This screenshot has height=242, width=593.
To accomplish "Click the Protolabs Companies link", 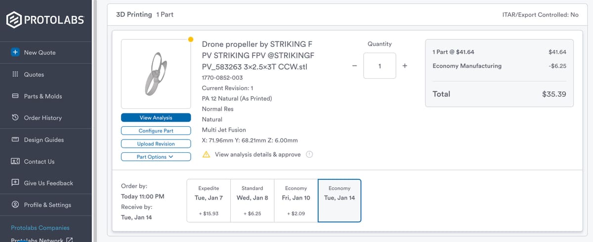I will (x=40, y=228).
